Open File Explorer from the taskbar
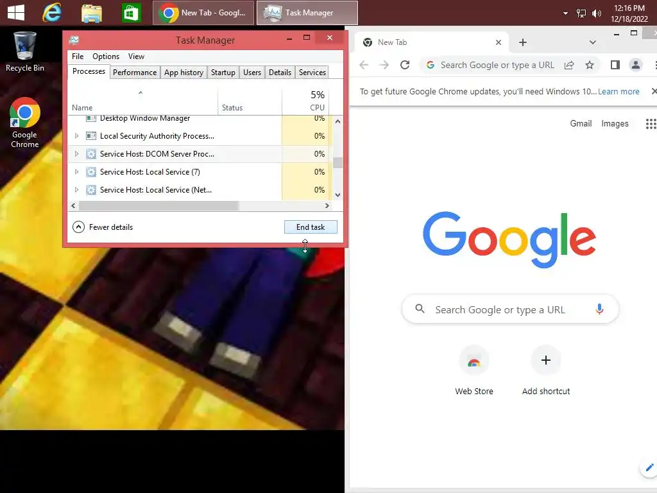This screenshot has height=493, width=657. click(x=91, y=13)
